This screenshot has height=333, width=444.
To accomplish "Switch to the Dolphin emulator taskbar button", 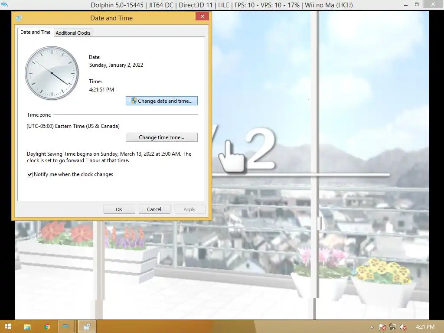I will coord(66,326).
